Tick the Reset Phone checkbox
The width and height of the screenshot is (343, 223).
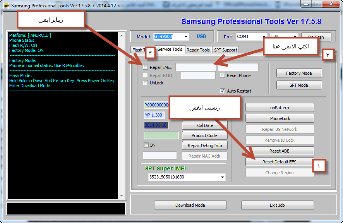tap(222, 75)
